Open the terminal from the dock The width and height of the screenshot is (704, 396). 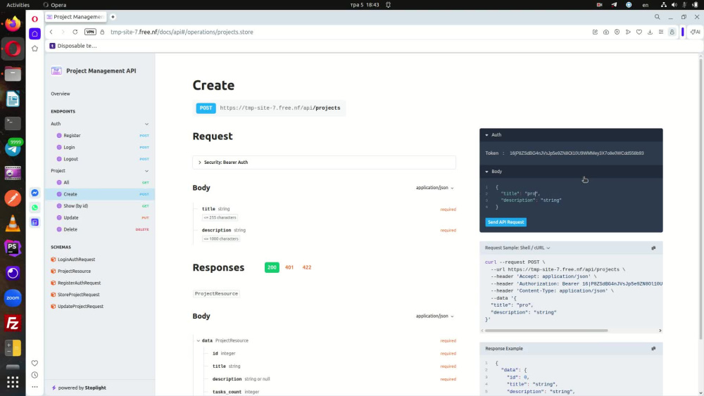[13, 123]
